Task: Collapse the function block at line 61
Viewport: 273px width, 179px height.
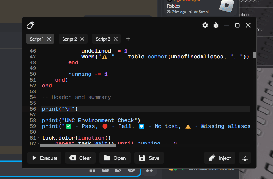Action: tap(38, 138)
